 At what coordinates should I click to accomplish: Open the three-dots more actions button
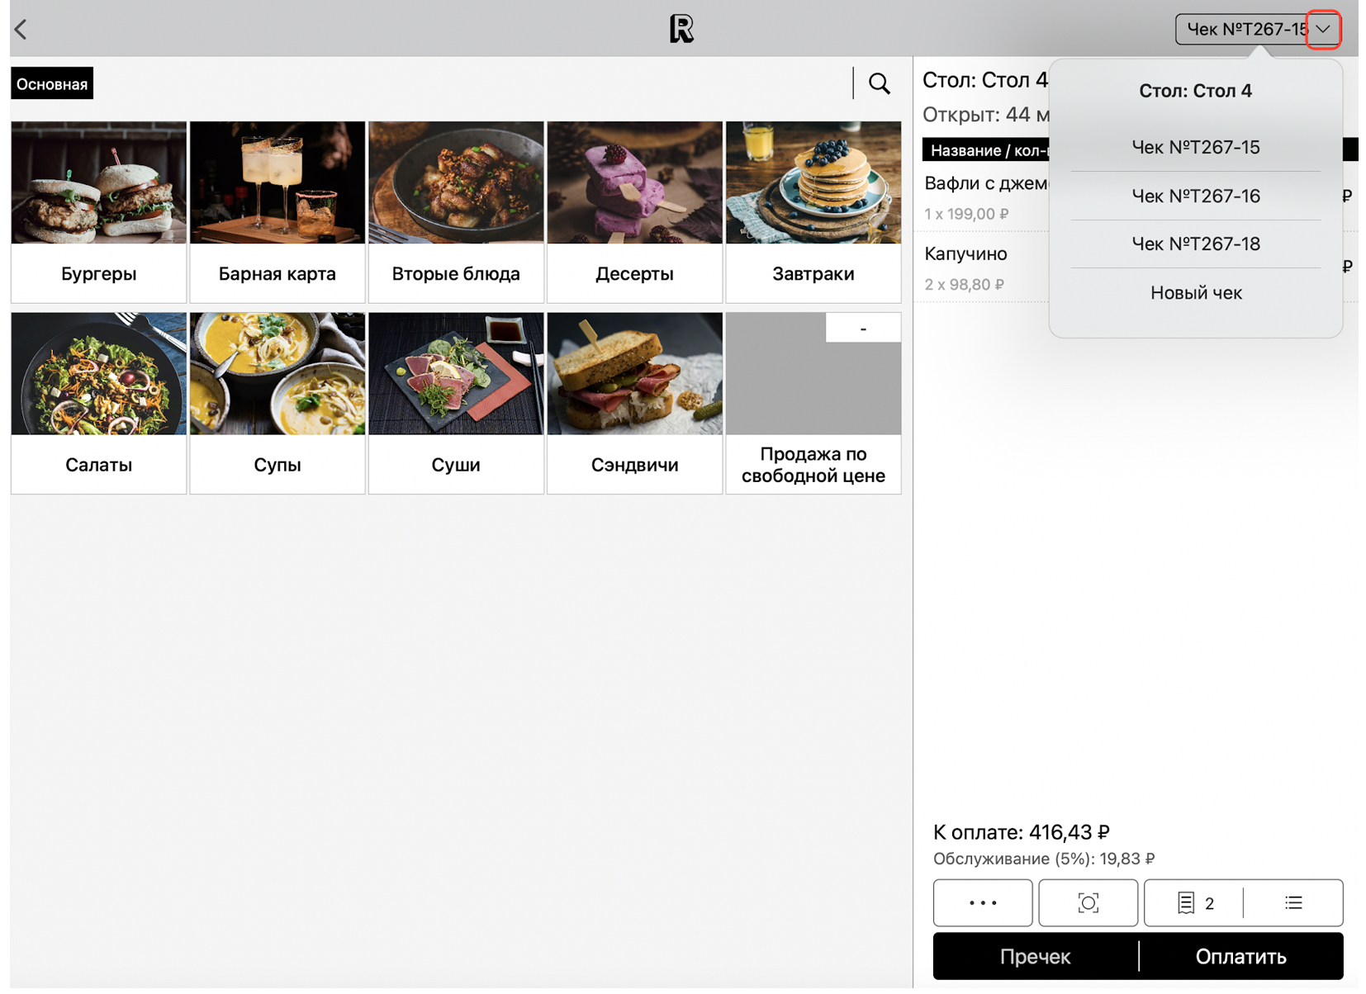[x=982, y=902]
